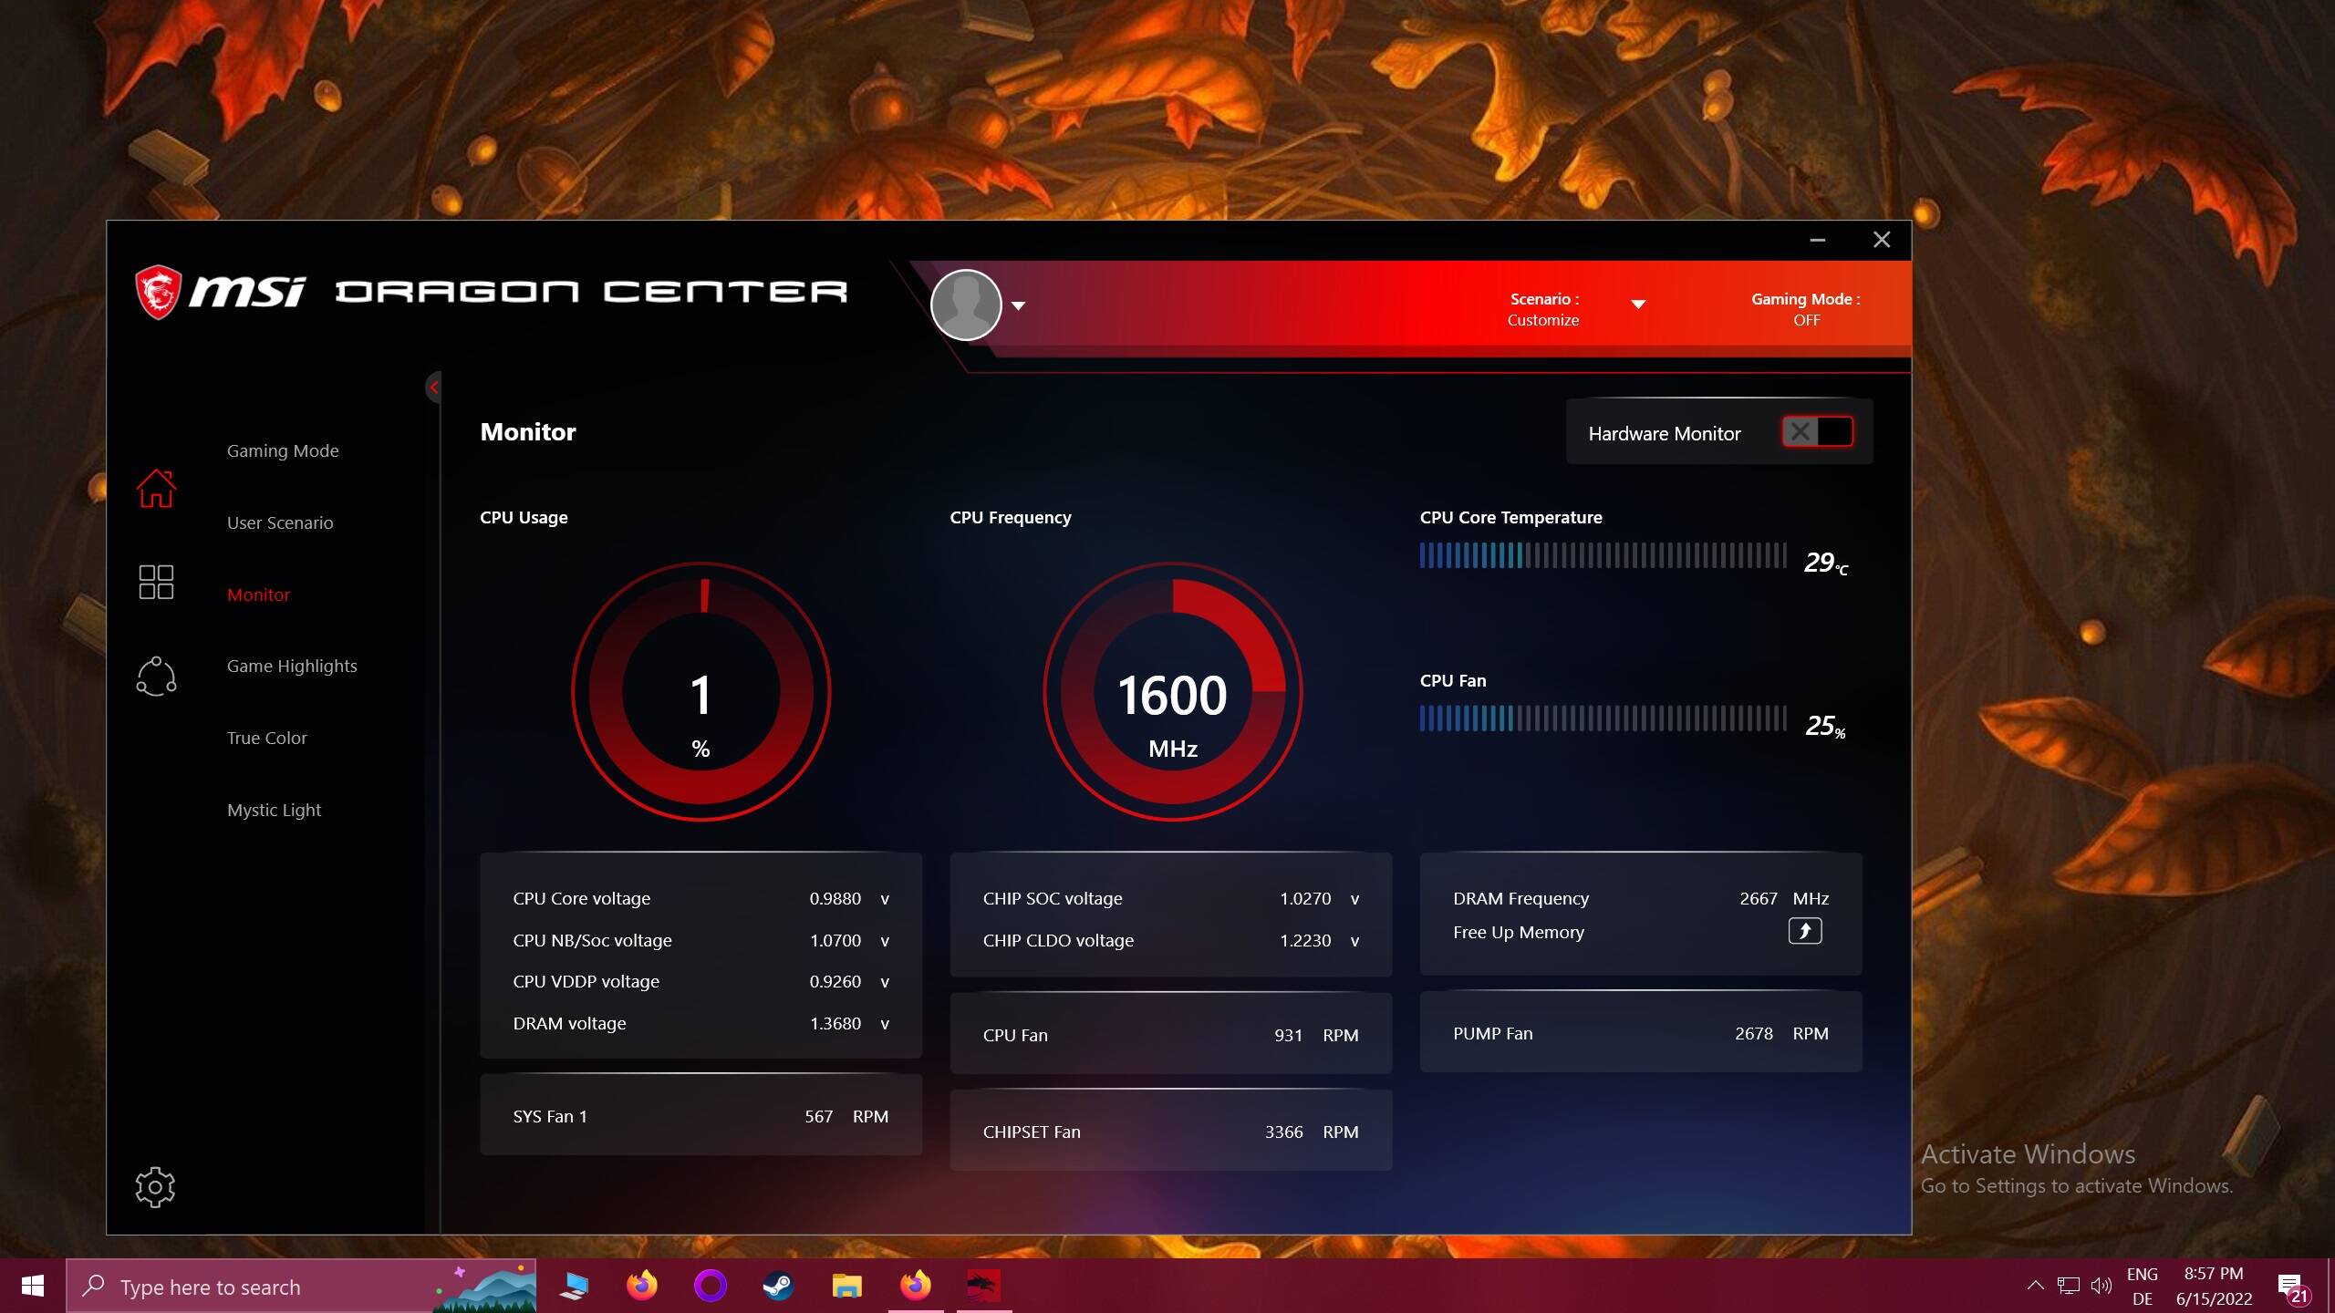Select Game Highlights in sidebar
2335x1313 pixels.
point(292,667)
